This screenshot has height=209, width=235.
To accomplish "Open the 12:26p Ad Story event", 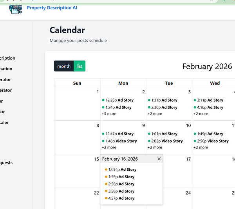I will pyautogui.click(x=118, y=100).
